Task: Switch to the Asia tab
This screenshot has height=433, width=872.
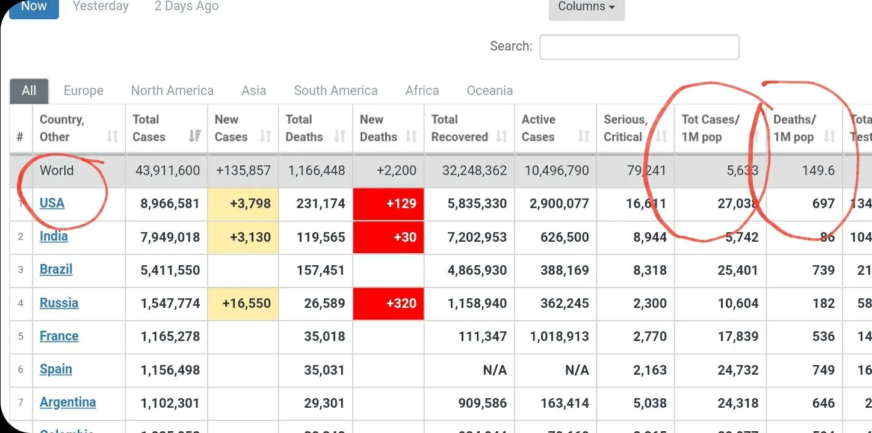Action: pos(253,91)
